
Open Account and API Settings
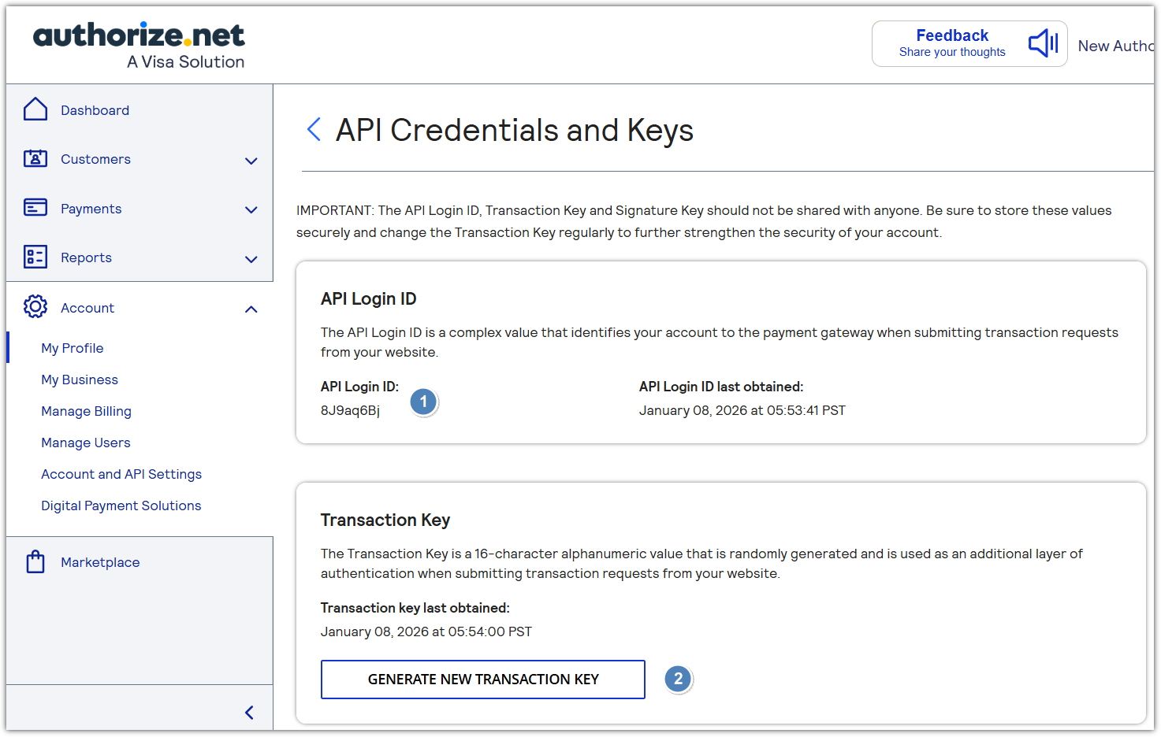point(121,474)
